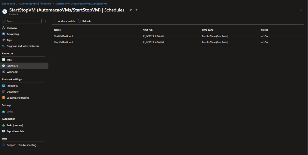
Task: Open the Overview menu item
Action: [x=12, y=28]
